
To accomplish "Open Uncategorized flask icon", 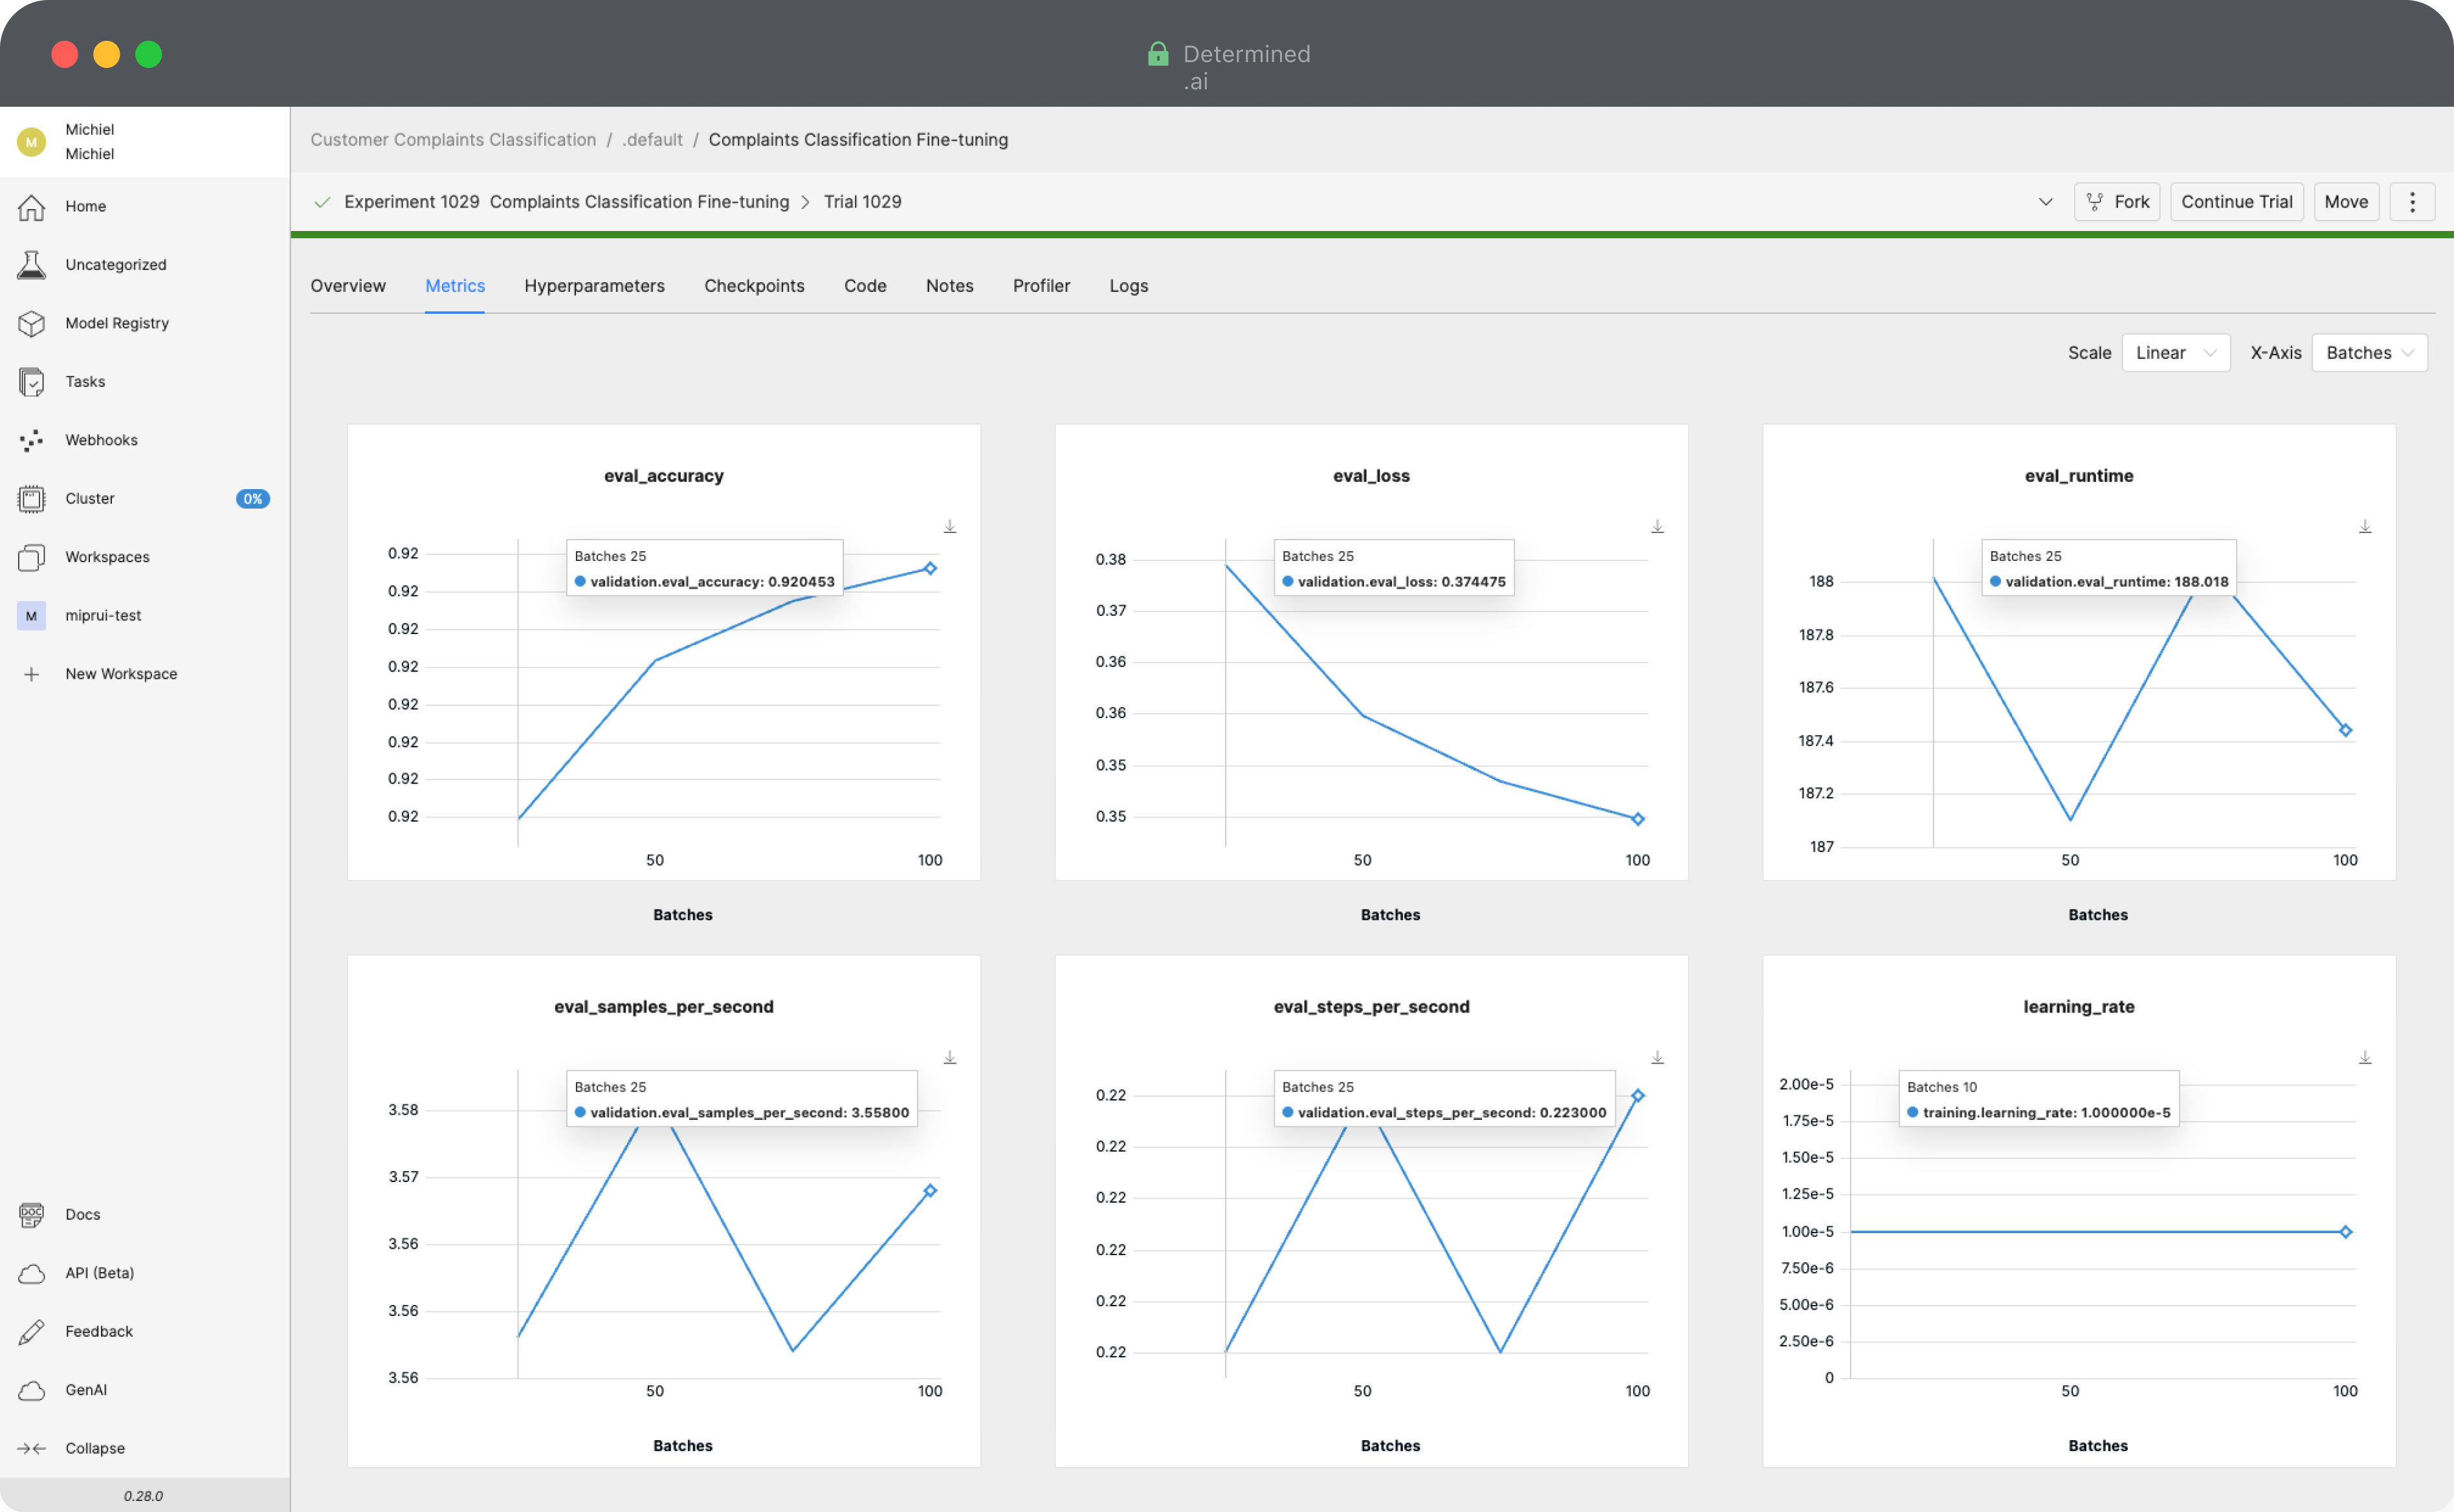I will pyautogui.click(x=32, y=265).
